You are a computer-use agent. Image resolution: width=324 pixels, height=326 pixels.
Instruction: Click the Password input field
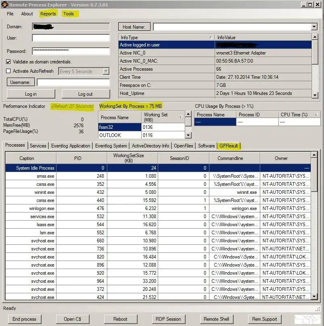pos(71,51)
